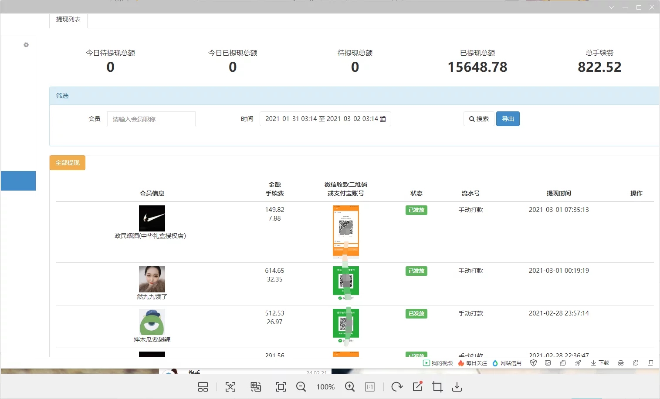Download the image with save icon
The height and width of the screenshot is (399, 660).
457,387
